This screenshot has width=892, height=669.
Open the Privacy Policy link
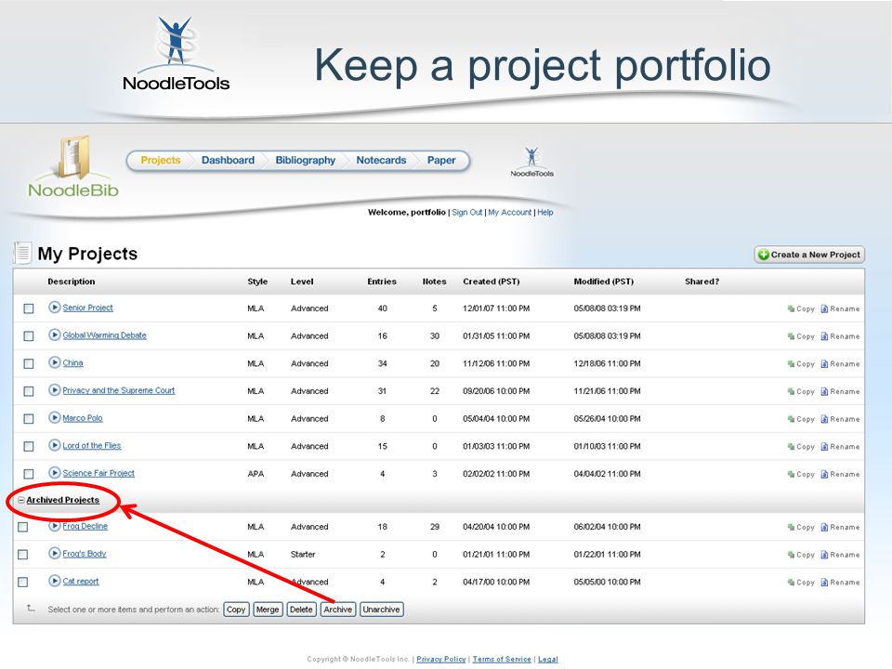coord(440,659)
